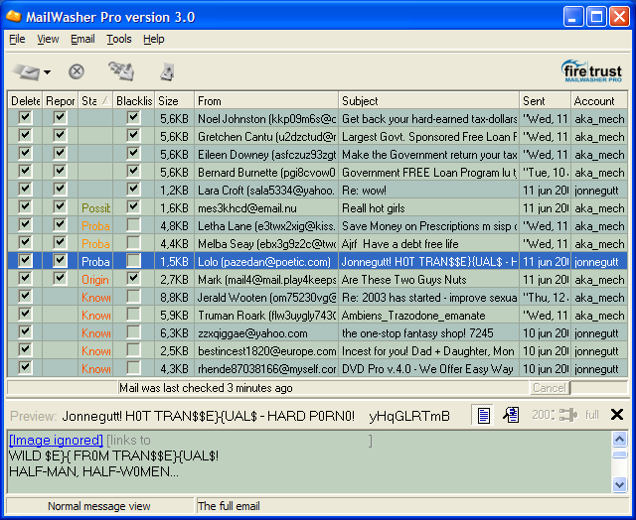
Task: Click 'Possit' status of mes3khcd email
Action: [95, 208]
